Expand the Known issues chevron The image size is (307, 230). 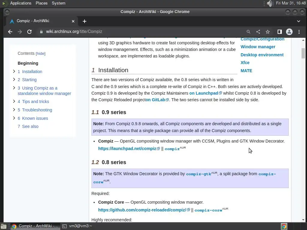click(x=14, y=118)
